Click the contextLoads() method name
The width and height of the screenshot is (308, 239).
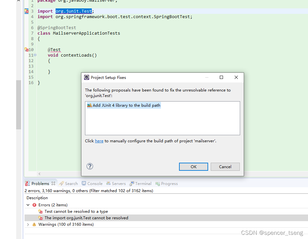tap(79, 55)
